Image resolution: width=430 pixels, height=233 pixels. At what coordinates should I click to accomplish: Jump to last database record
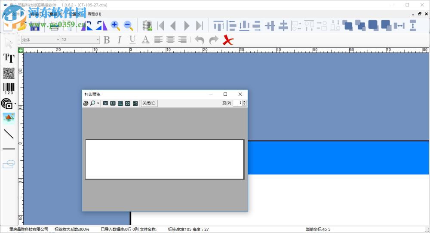(200, 26)
